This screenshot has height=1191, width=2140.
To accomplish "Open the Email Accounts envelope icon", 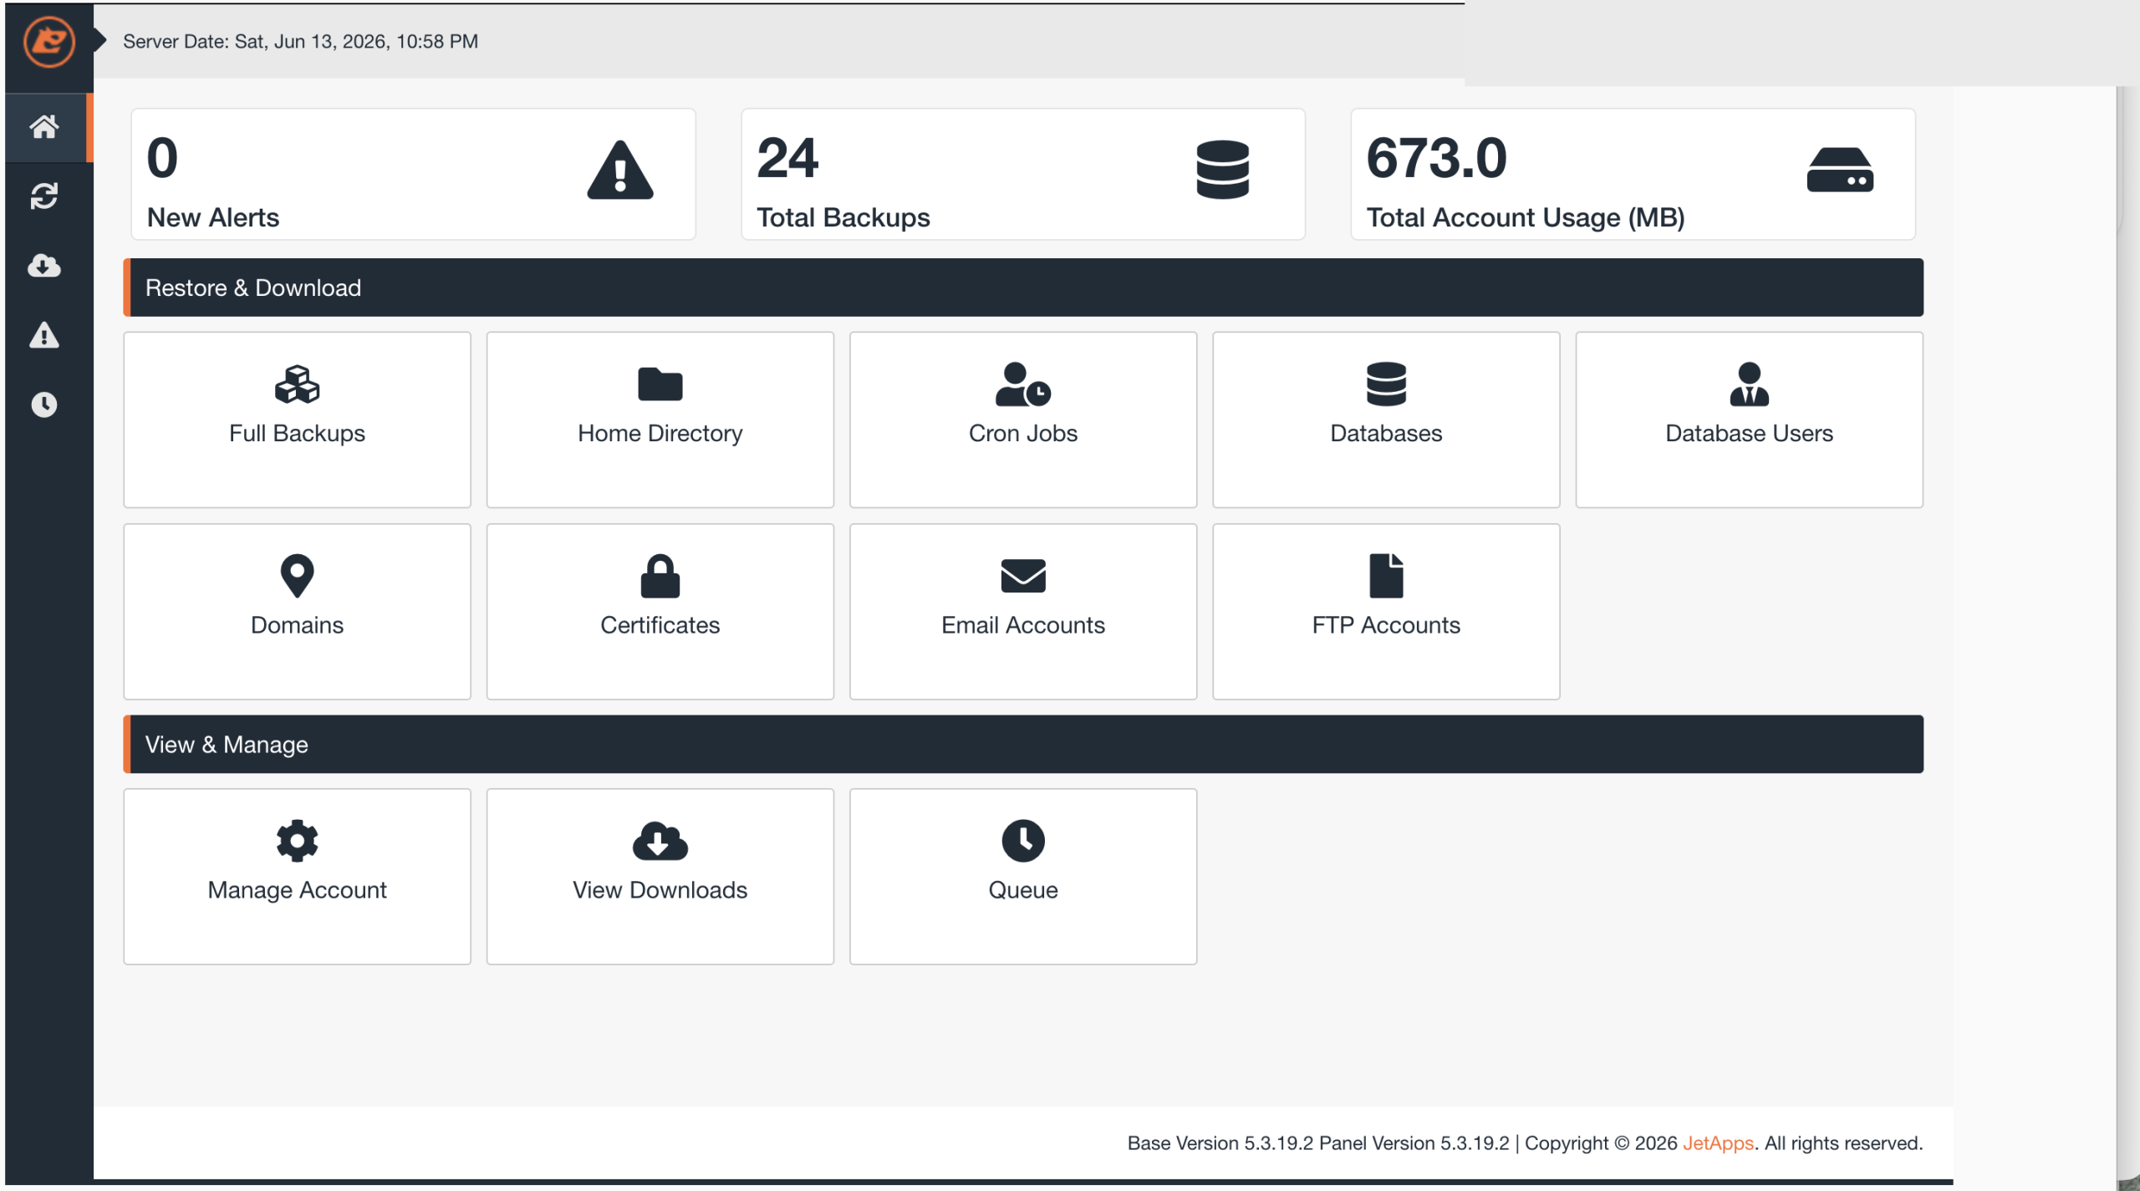I will [x=1023, y=576].
